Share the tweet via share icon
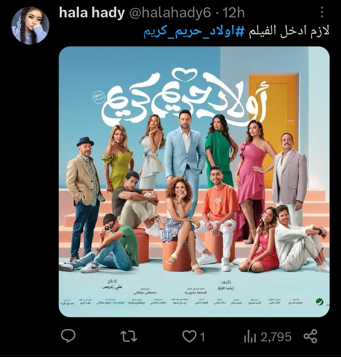Viewport: 341px width, 357px height. [310, 336]
